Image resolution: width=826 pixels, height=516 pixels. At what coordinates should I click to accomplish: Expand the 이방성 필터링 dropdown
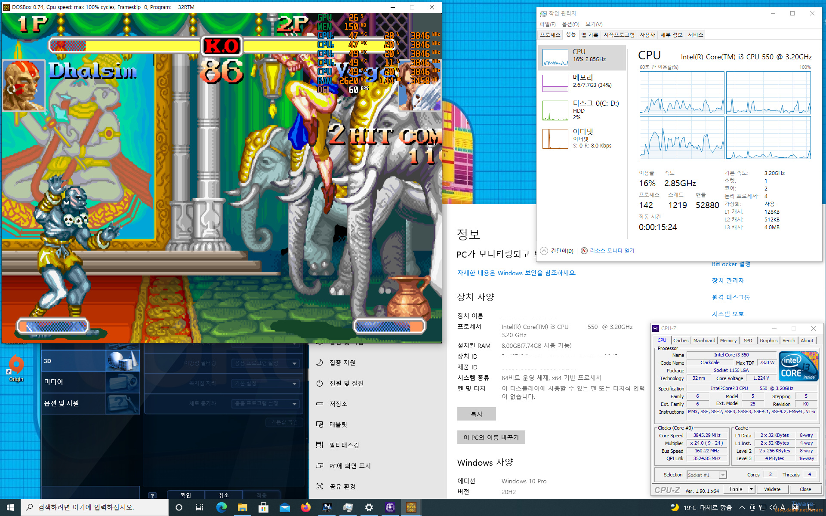tap(295, 363)
